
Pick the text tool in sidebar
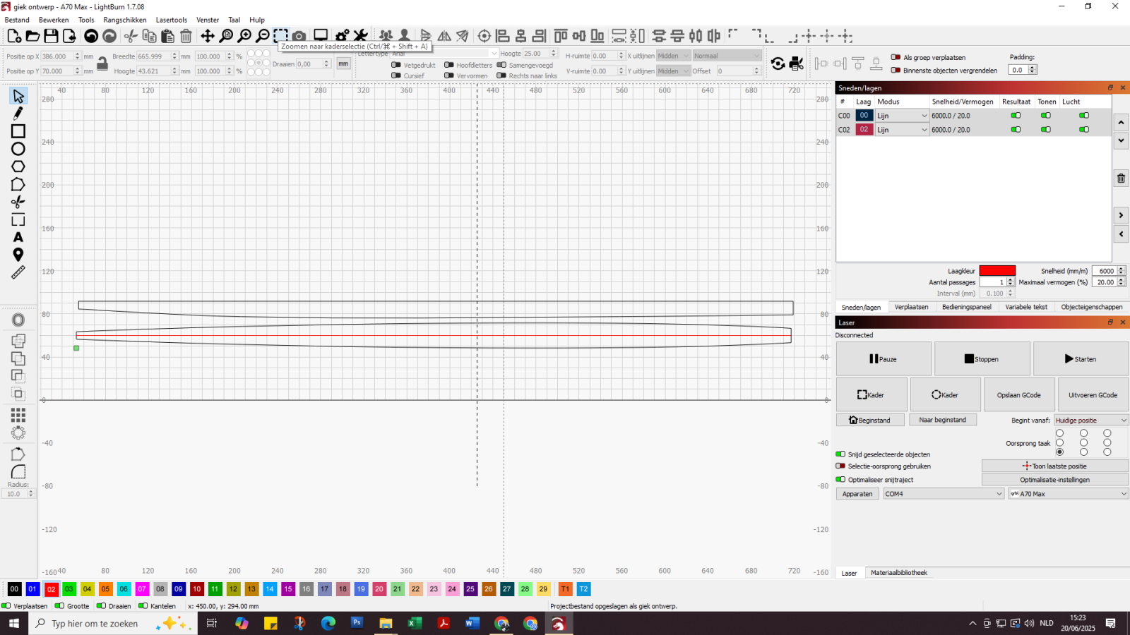click(x=18, y=237)
